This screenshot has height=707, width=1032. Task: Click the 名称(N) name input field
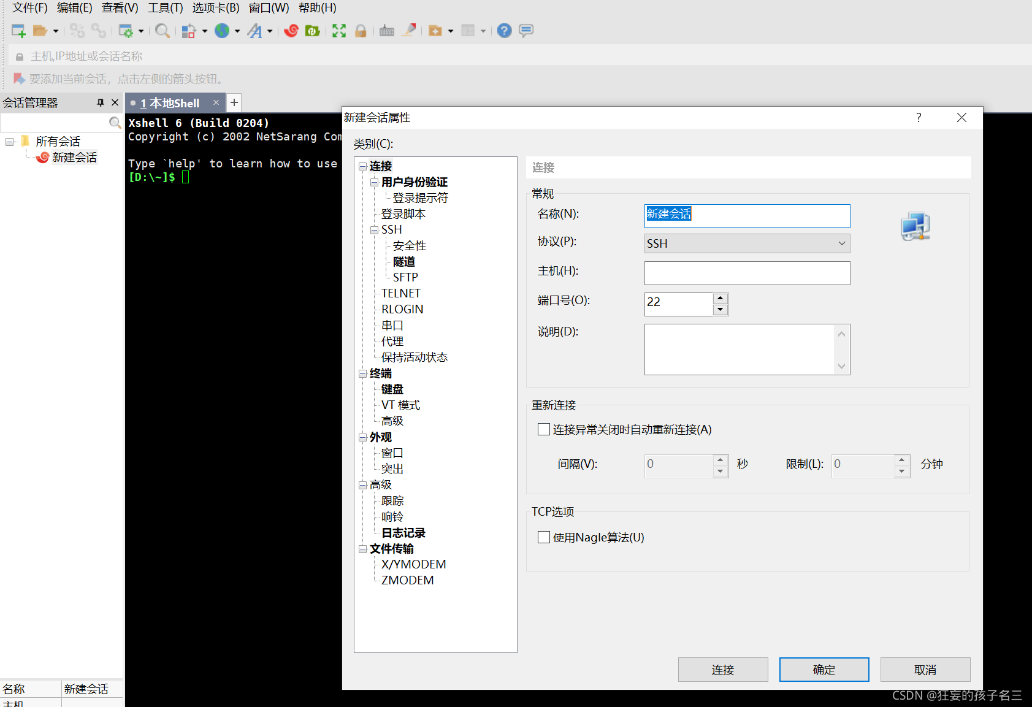pyautogui.click(x=747, y=216)
